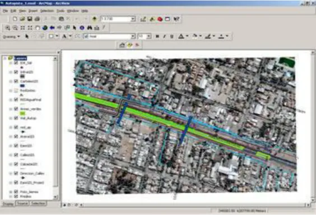This screenshot has height=215, width=316.
Task: Toggle visibility of Vial_Autop layer
Action: [x=16, y=118]
